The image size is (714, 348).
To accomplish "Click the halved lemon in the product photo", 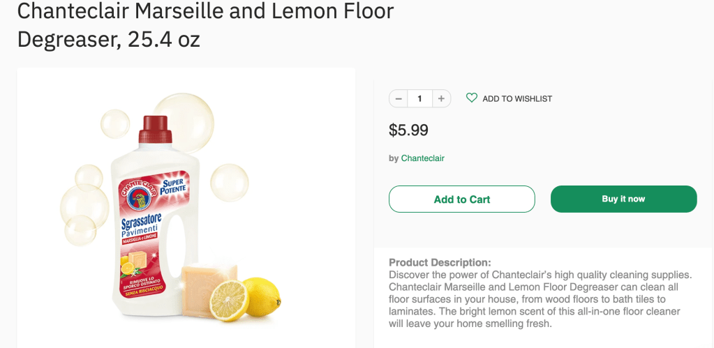I will point(230,298).
